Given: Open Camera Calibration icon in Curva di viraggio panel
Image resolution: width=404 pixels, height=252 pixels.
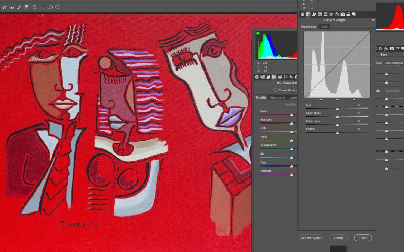Looking at the screenshot, I should [x=343, y=15].
